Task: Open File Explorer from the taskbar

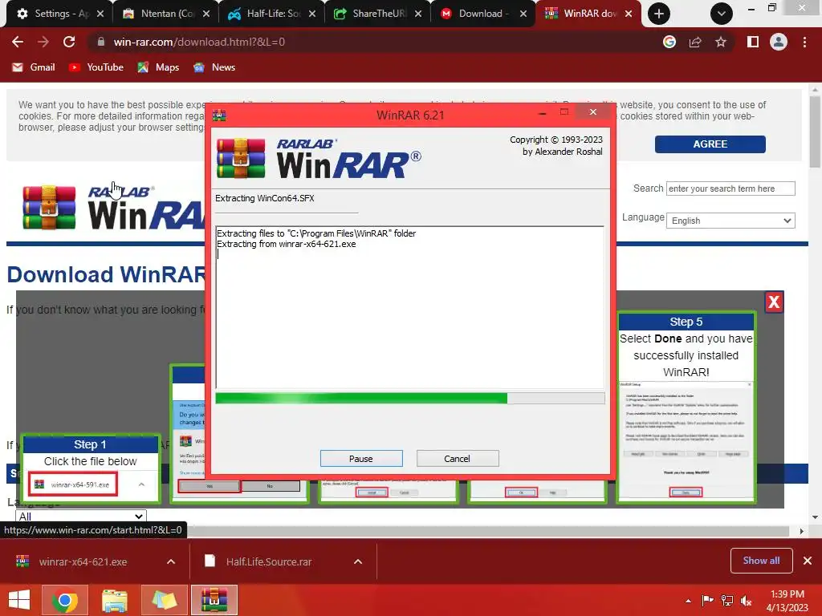Action: pos(114,600)
